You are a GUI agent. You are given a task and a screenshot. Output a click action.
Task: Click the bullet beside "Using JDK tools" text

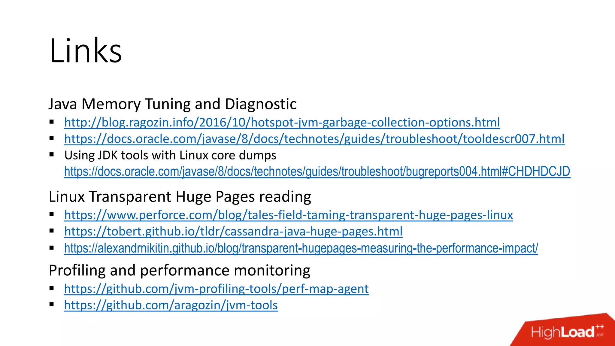coord(52,155)
